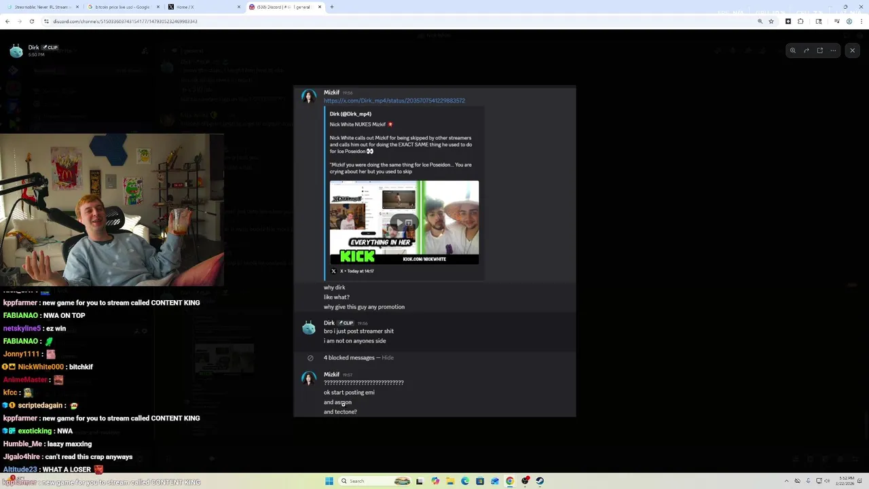Screen dimensions: 869x489
Task: Click the streamer webcam overlay
Action: click(x=112, y=210)
